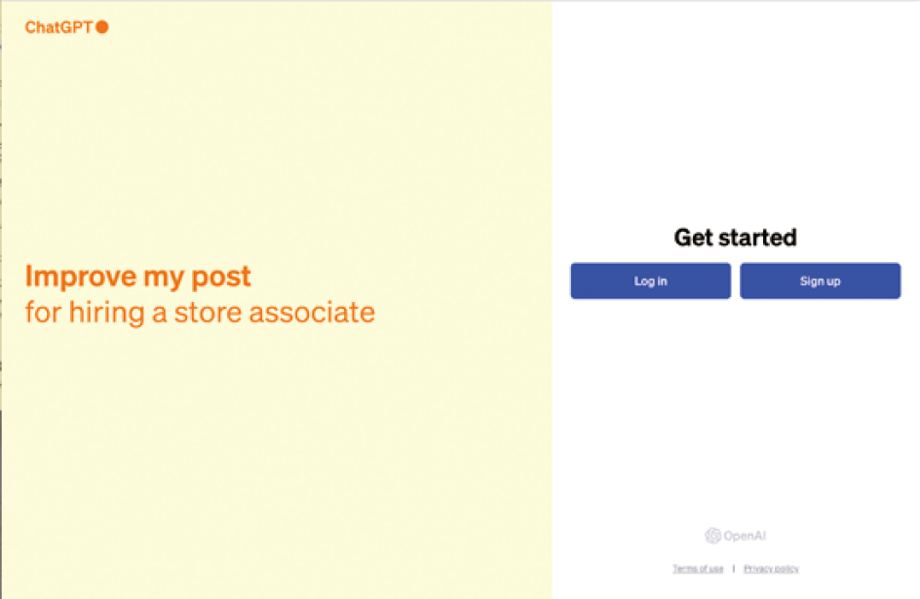Image resolution: width=920 pixels, height=599 pixels.
Task: Select the 'Improve my post' headline
Action: pos(137,277)
